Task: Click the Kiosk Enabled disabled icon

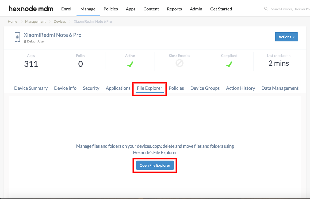Action: (x=179, y=63)
